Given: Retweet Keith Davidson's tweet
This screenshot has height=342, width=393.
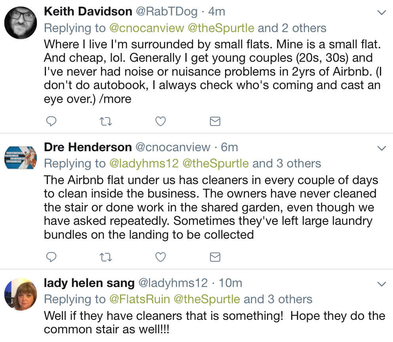Looking at the screenshot, I should pyautogui.click(x=105, y=122).
